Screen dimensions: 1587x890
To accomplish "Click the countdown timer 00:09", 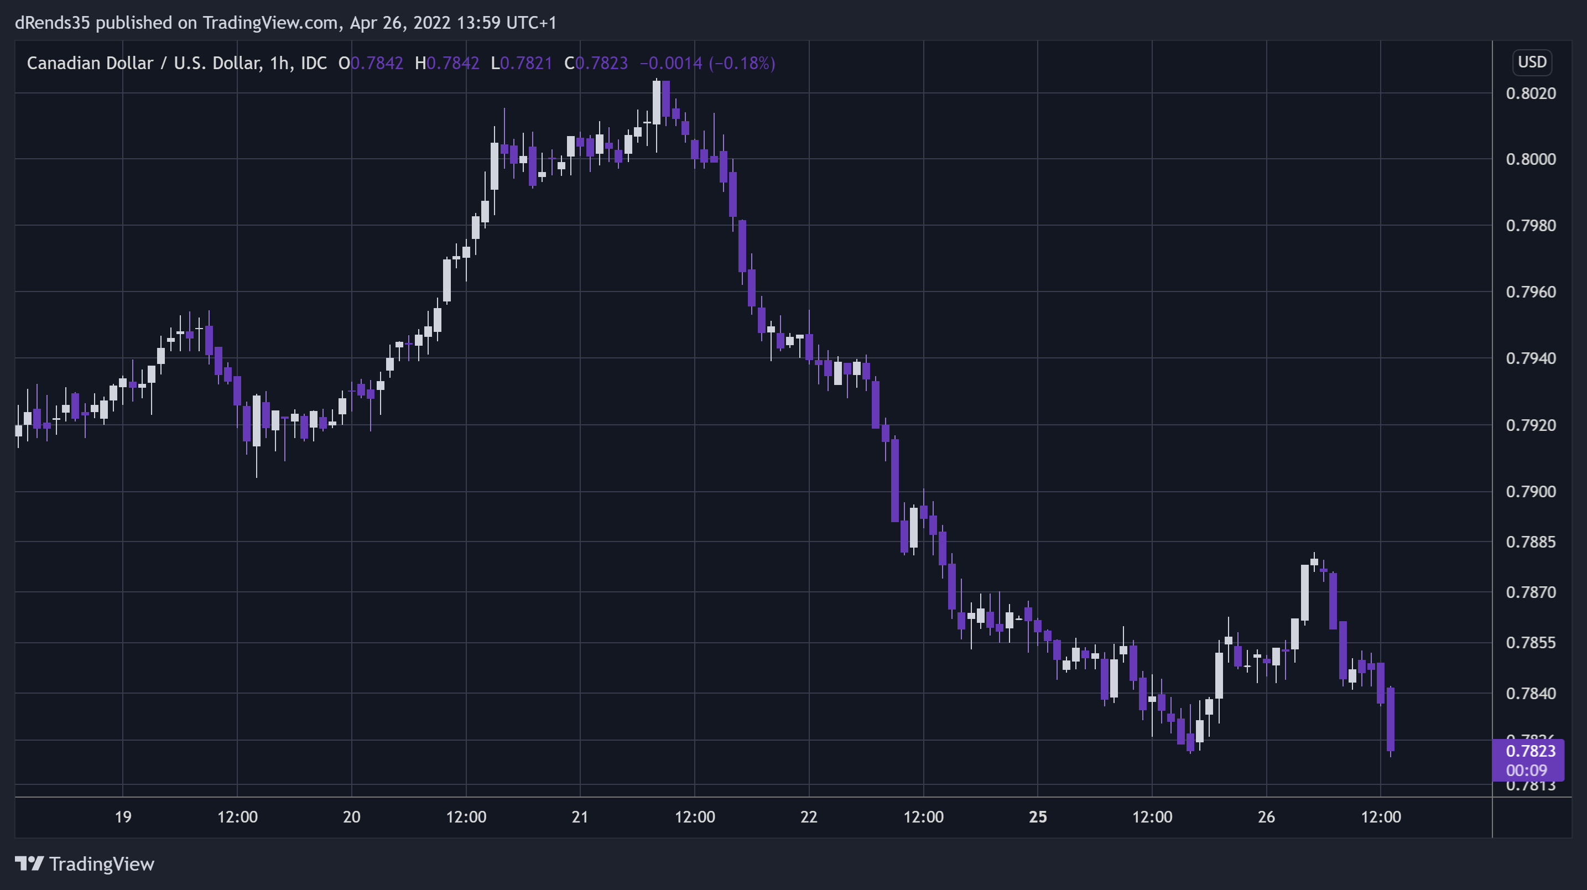I will (1527, 771).
